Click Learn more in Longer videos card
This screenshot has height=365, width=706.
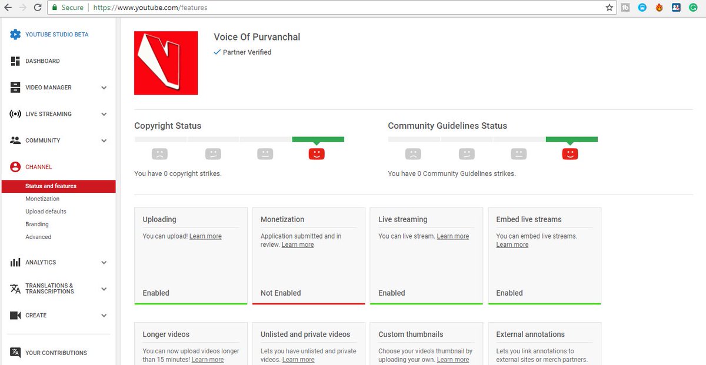(x=208, y=360)
